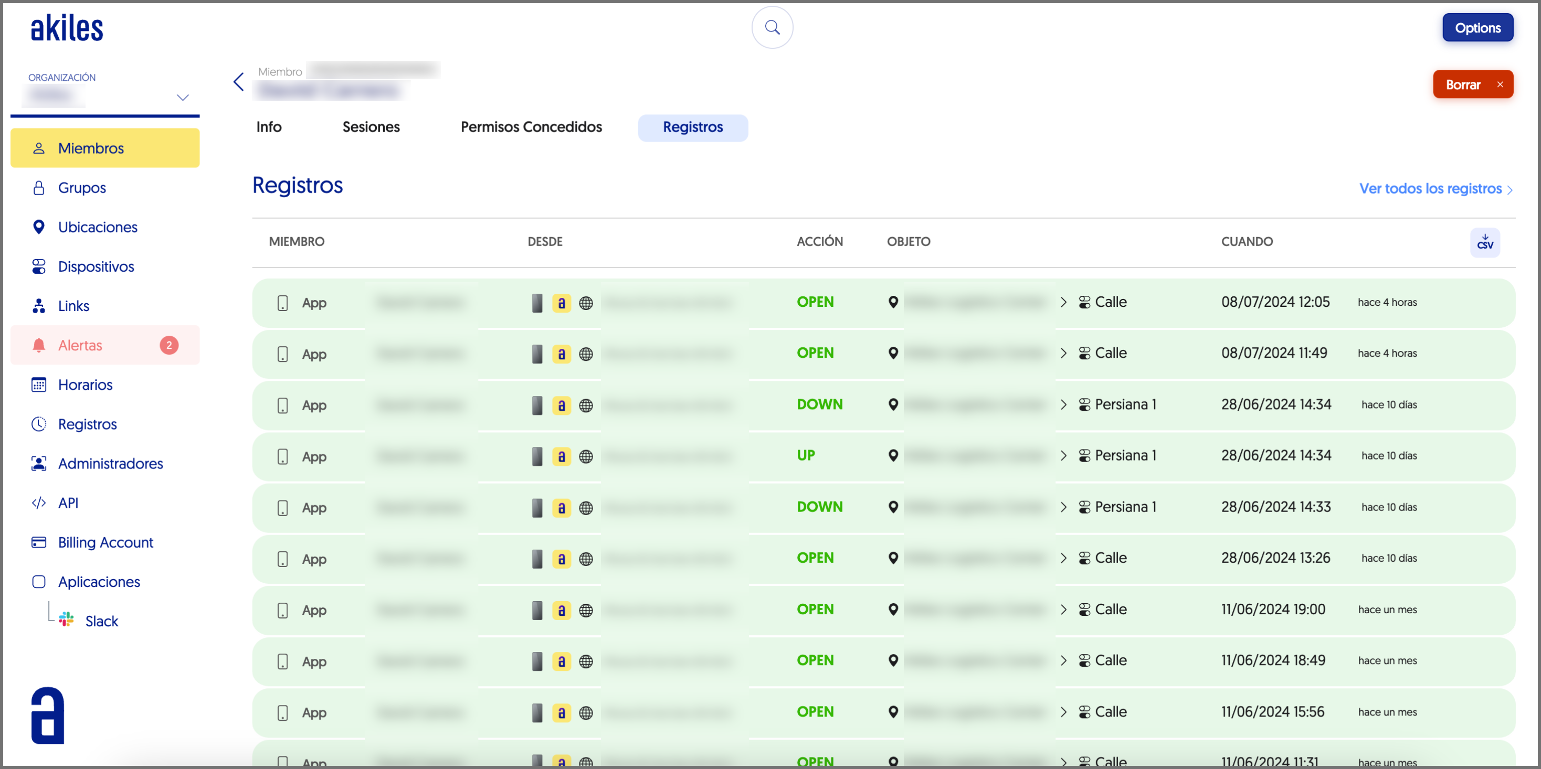
Task: Open the Permisos Concedidos tab
Action: 531,127
